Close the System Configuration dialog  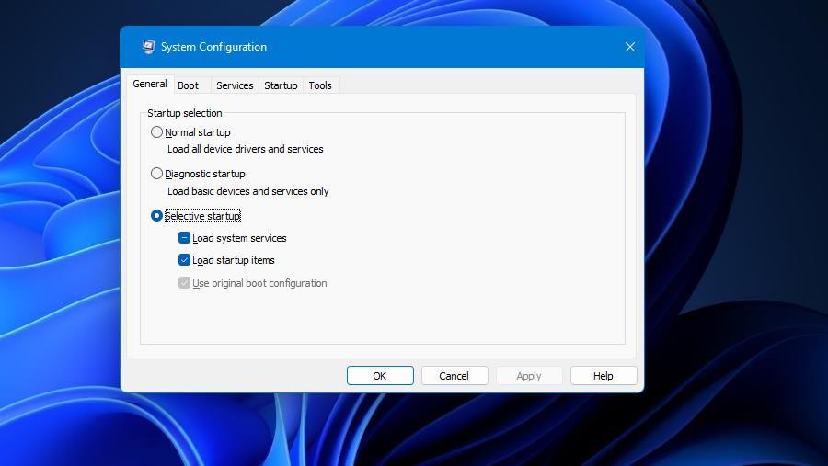click(630, 47)
